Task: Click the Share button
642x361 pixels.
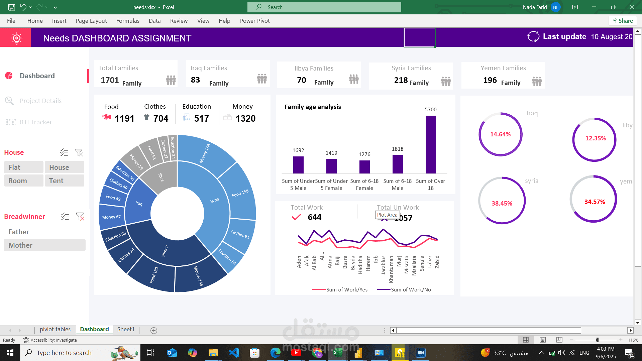Action: 622,21
